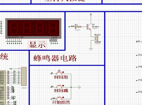Select the 时间加 text label

click(61, 77)
